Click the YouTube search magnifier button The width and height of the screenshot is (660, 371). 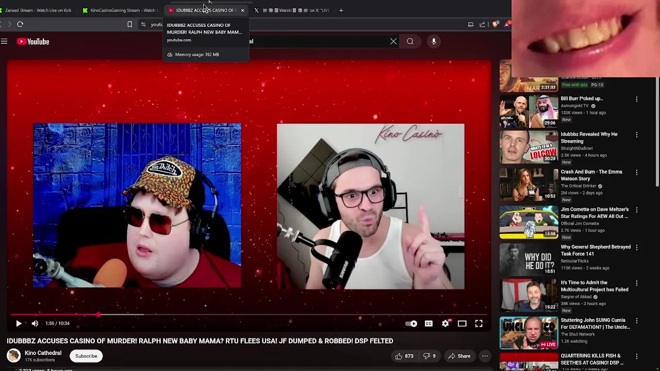tap(410, 42)
